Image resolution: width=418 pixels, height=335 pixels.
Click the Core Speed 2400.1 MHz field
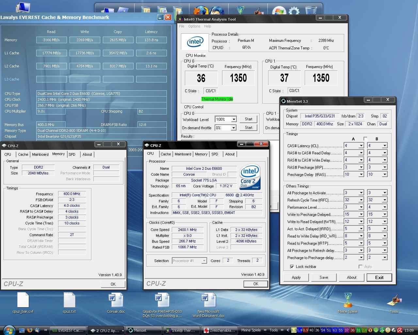click(x=187, y=230)
